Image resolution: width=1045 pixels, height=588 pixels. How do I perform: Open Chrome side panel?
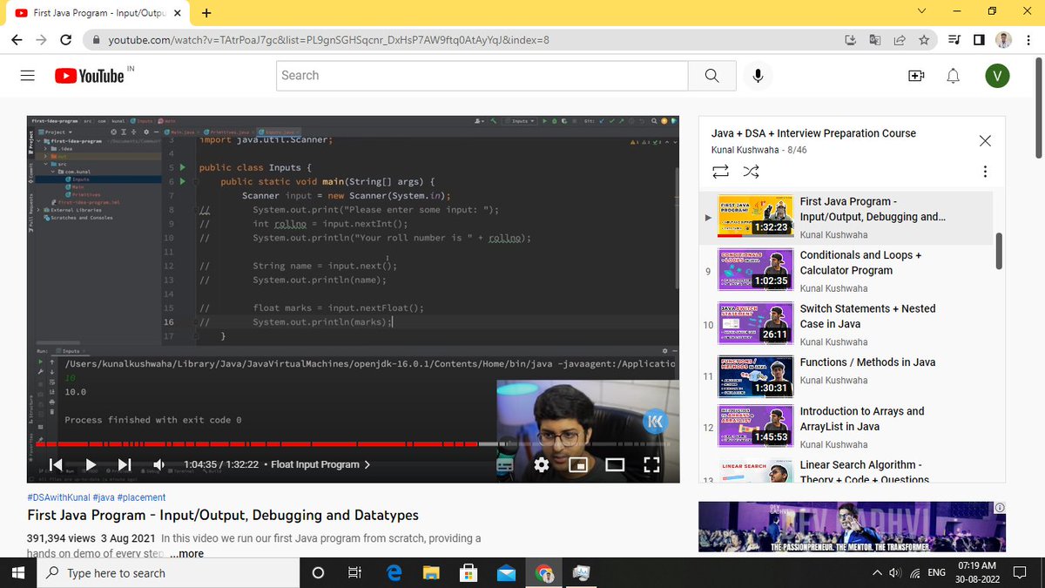979,40
